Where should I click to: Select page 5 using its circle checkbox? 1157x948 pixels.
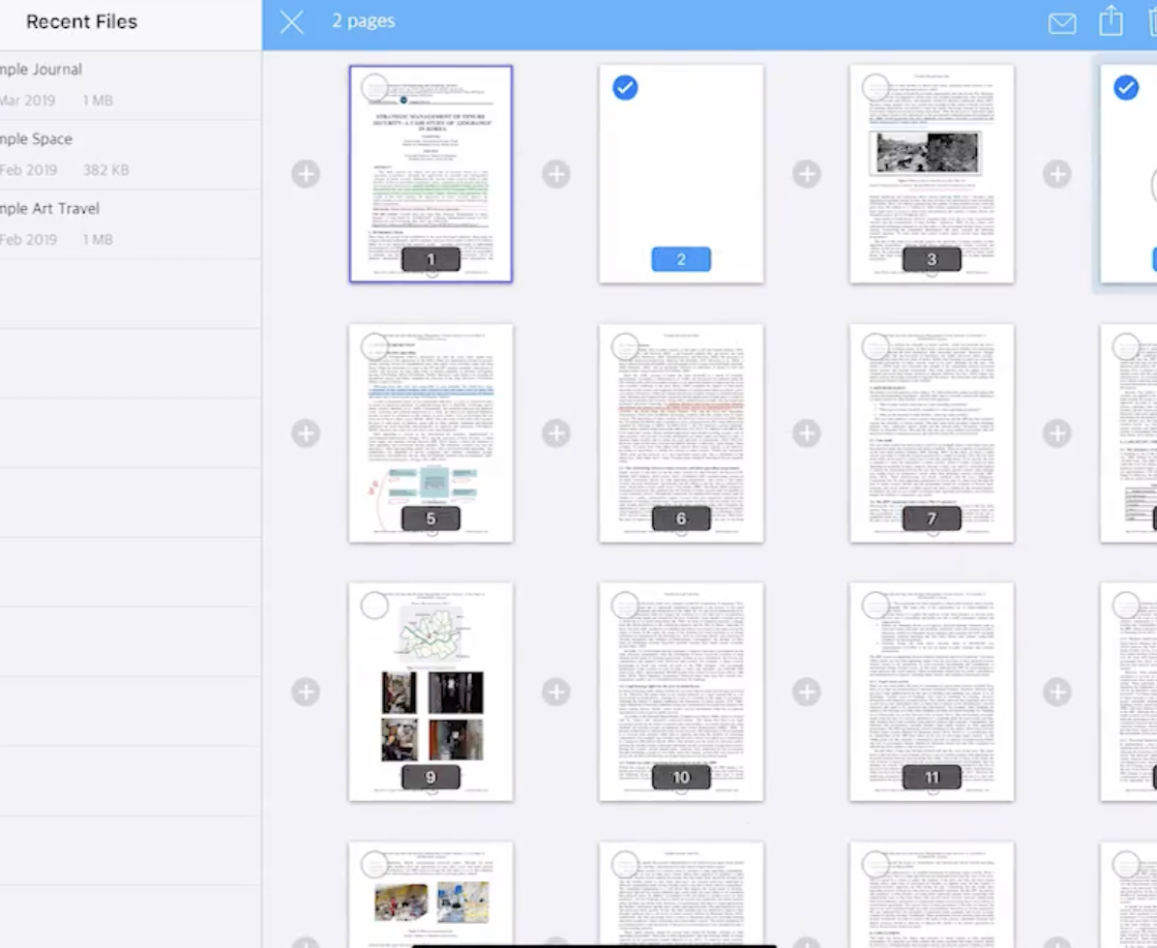coord(374,346)
